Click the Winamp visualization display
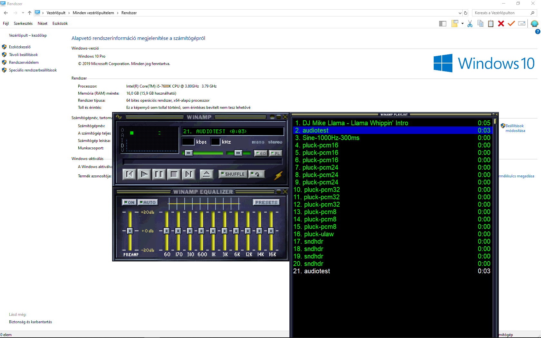The height and width of the screenshot is (338, 541). click(150, 140)
